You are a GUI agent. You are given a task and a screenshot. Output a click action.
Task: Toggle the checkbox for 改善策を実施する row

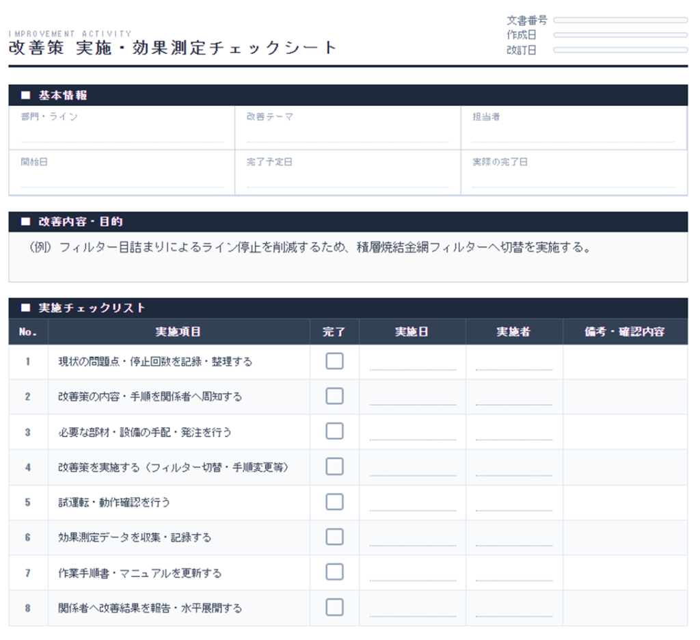coord(334,466)
